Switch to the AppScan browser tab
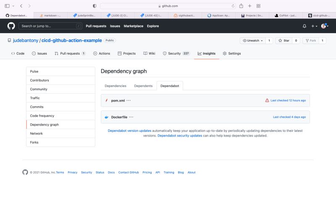Screen dimensions: 336x210 (x=218, y=16)
